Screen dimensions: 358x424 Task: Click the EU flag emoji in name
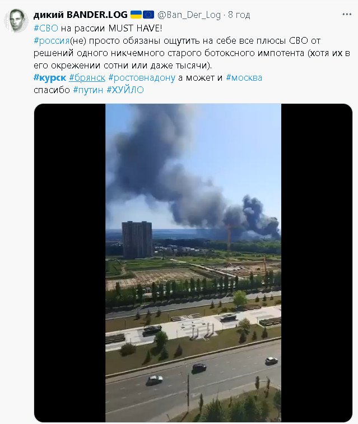(148, 15)
